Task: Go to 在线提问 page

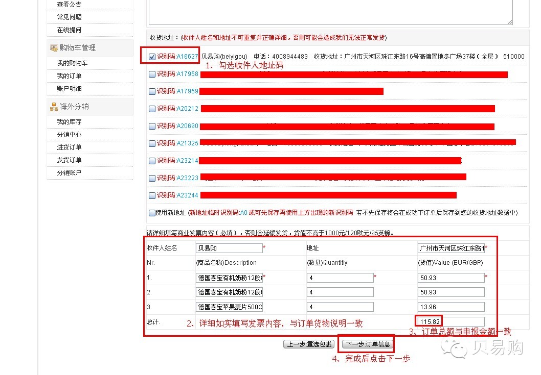Action: coord(69,30)
